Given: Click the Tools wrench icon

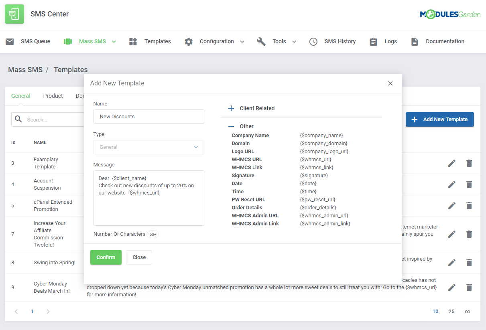Looking at the screenshot, I should (261, 41).
